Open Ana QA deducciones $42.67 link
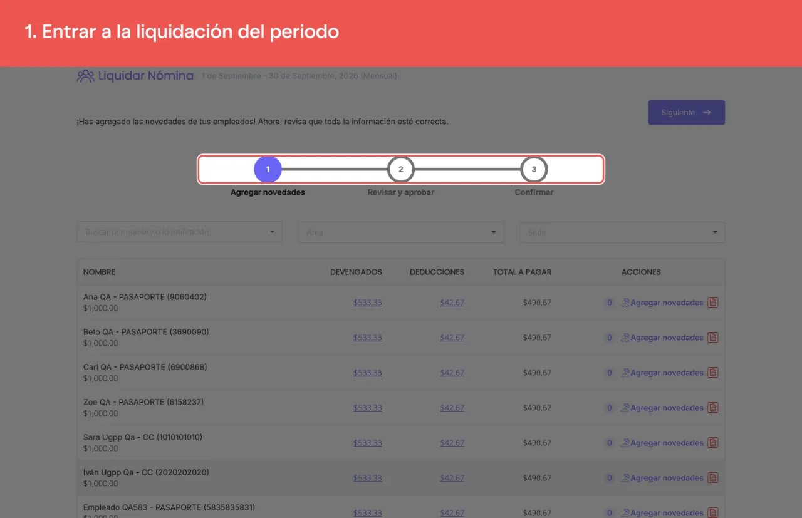The width and height of the screenshot is (802, 518). [x=452, y=303]
